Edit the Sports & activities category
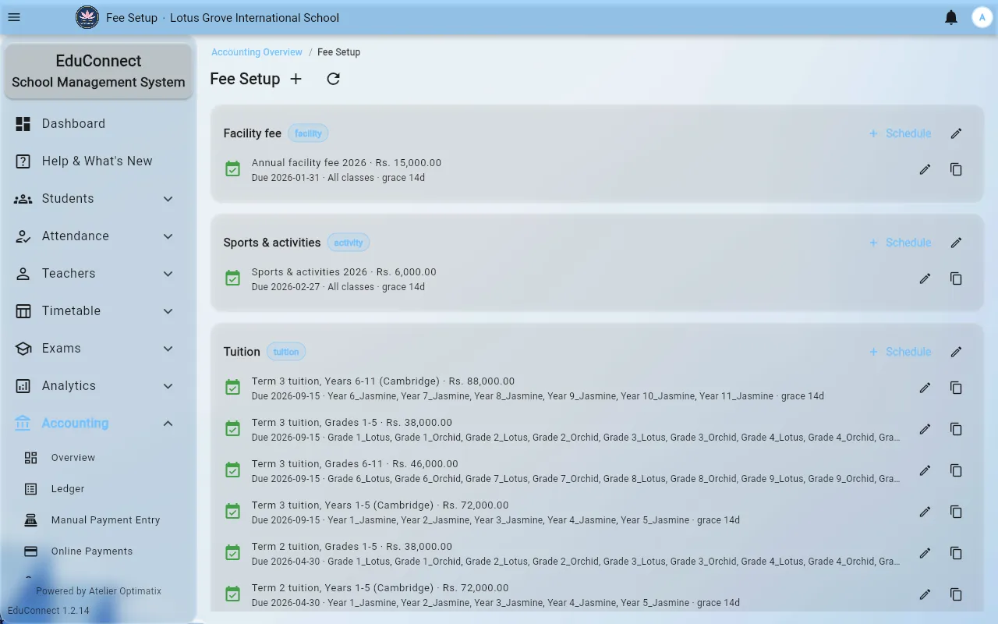 956,243
